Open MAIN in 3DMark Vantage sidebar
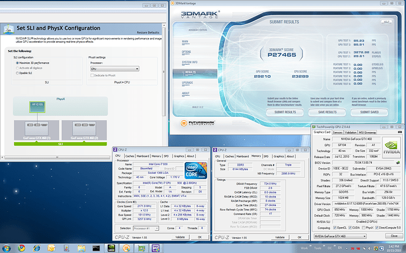Screen dimensions: 406x253 pos(185,42)
